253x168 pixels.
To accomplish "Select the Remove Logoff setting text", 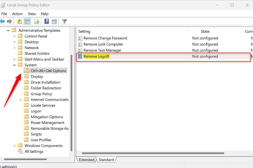I will click(96, 56).
